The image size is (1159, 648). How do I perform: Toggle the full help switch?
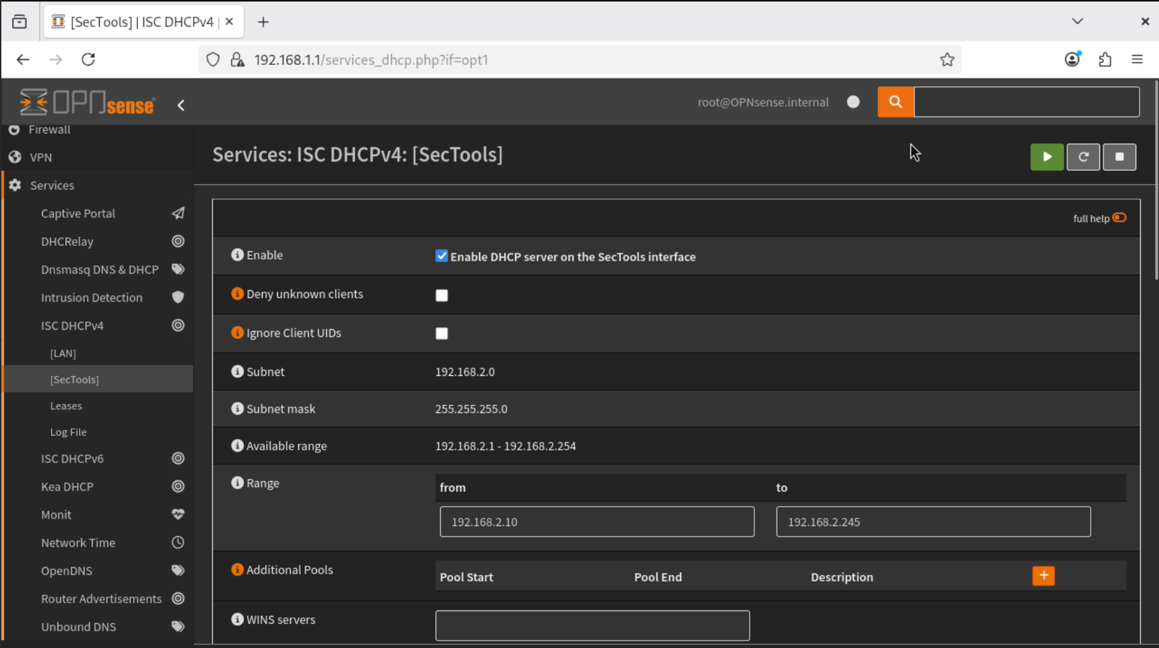pyautogui.click(x=1119, y=218)
